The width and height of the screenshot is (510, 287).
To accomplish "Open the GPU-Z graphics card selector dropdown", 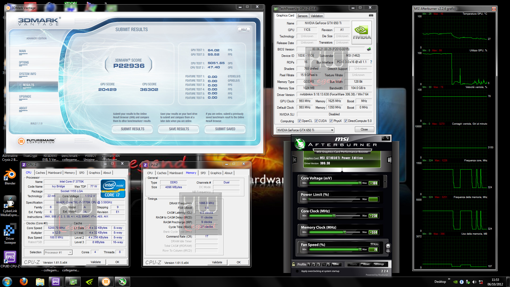I will click(x=305, y=130).
